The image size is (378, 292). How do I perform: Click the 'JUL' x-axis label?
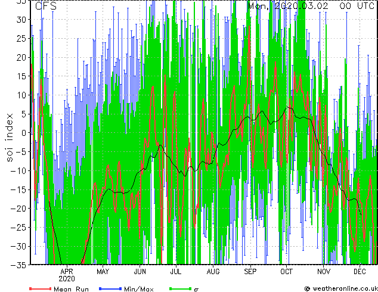point(176,272)
